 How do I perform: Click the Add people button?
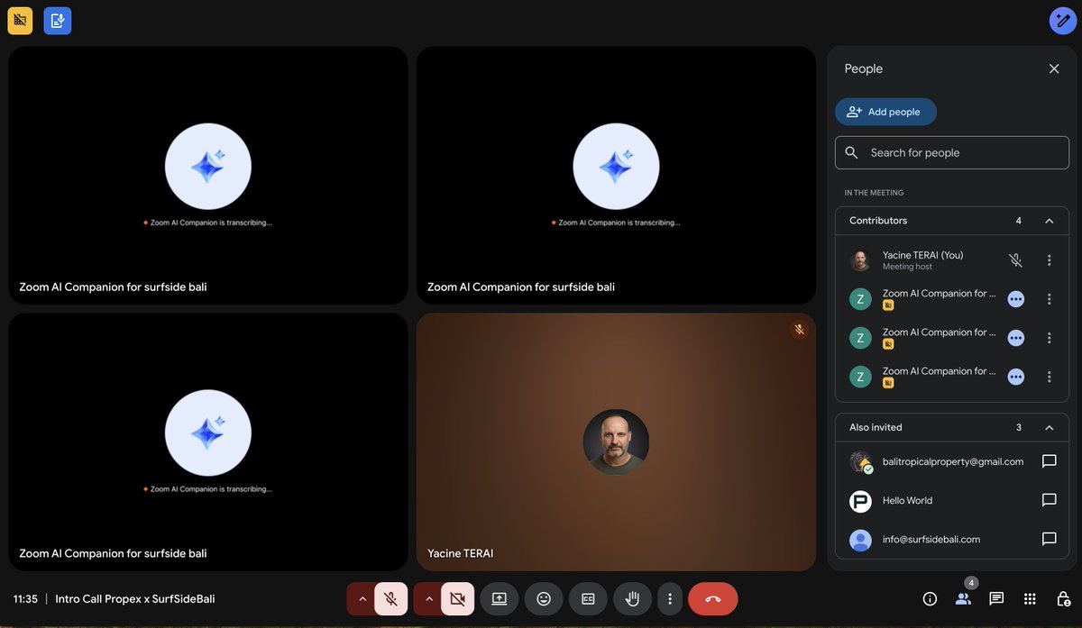click(885, 112)
